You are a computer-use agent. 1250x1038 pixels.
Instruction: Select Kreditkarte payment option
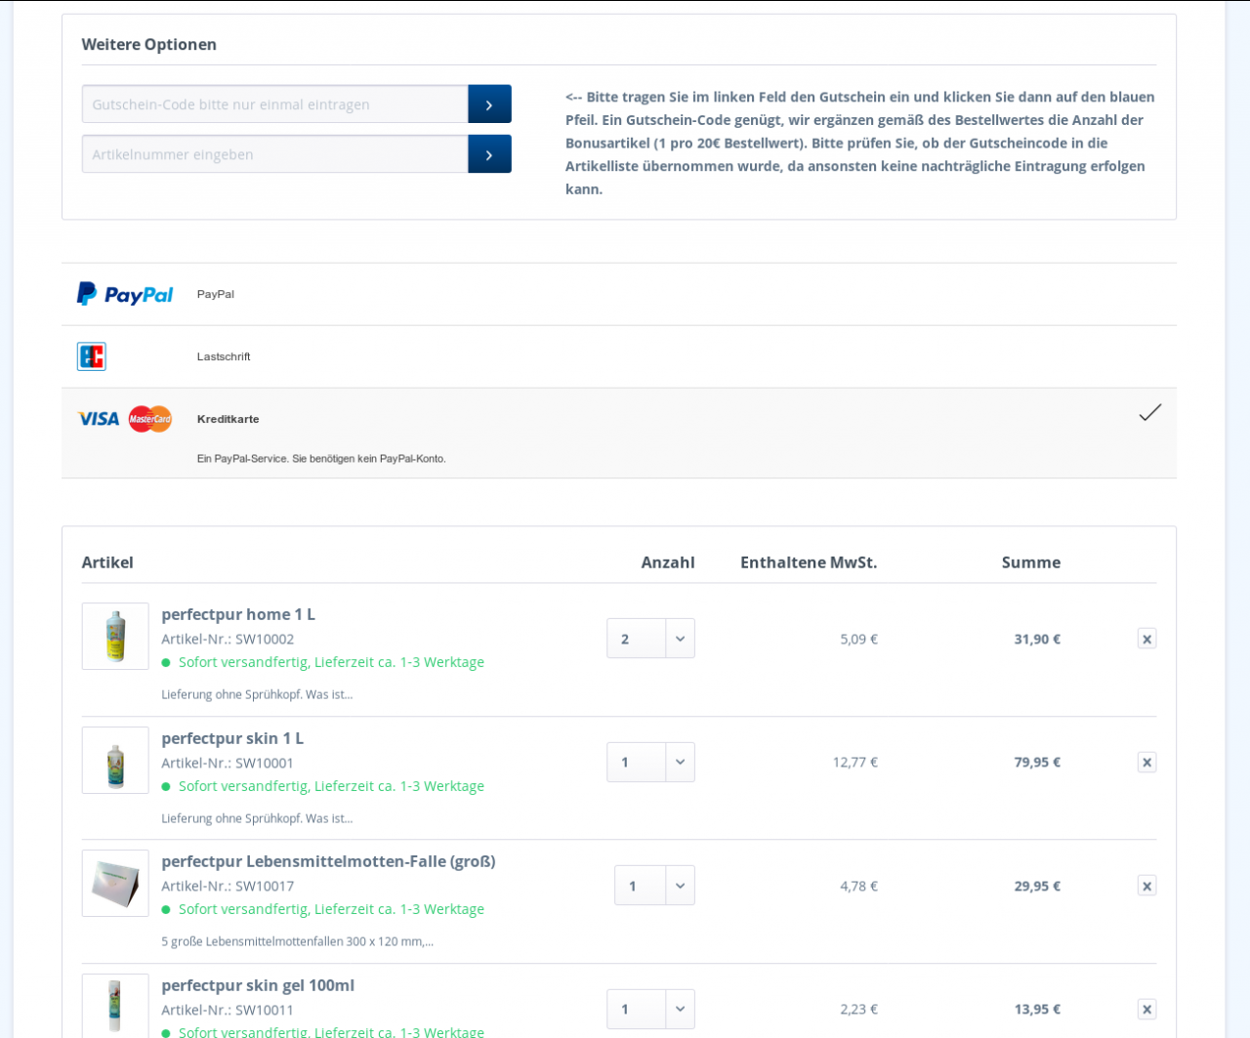pos(619,433)
